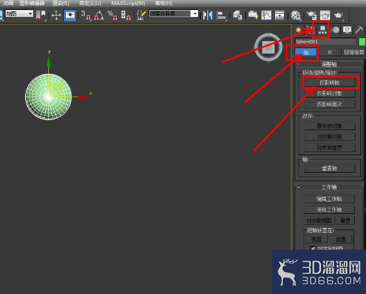Open the MAXScript(M) menu
Screen dimensions: 366x294
tap(128, 3)
